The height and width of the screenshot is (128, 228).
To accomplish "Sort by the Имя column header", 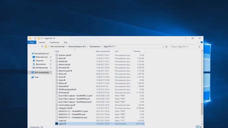I will coord(57,51).
